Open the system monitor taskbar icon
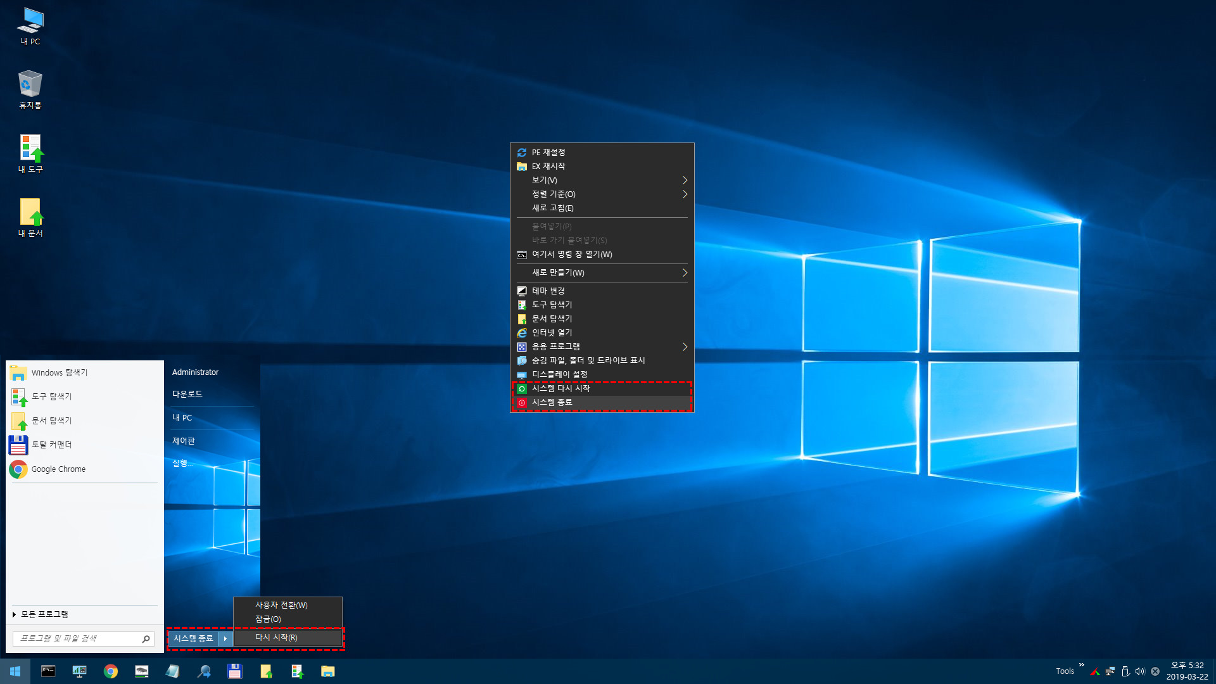This screenshot has width=1216, height=684. [79, 671]
